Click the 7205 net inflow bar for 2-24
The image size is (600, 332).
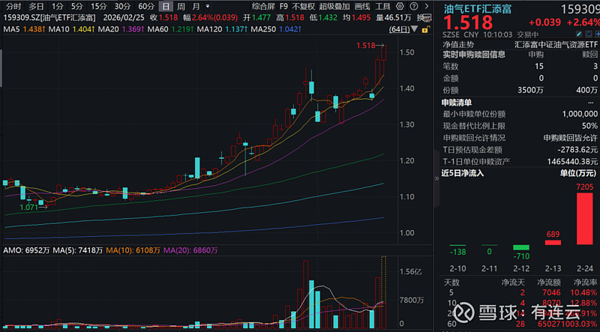(584, 219)
